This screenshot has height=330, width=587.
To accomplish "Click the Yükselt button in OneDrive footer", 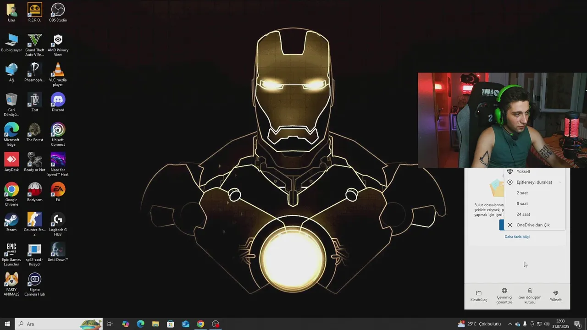I will tap(555, 296).
